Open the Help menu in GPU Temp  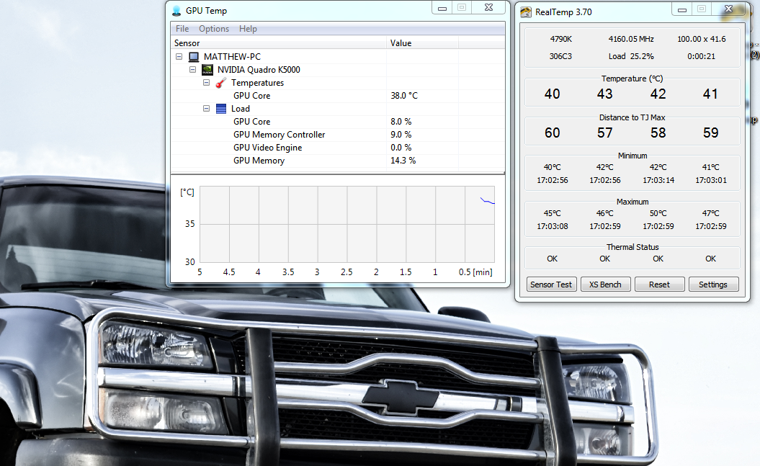point(248,29)
